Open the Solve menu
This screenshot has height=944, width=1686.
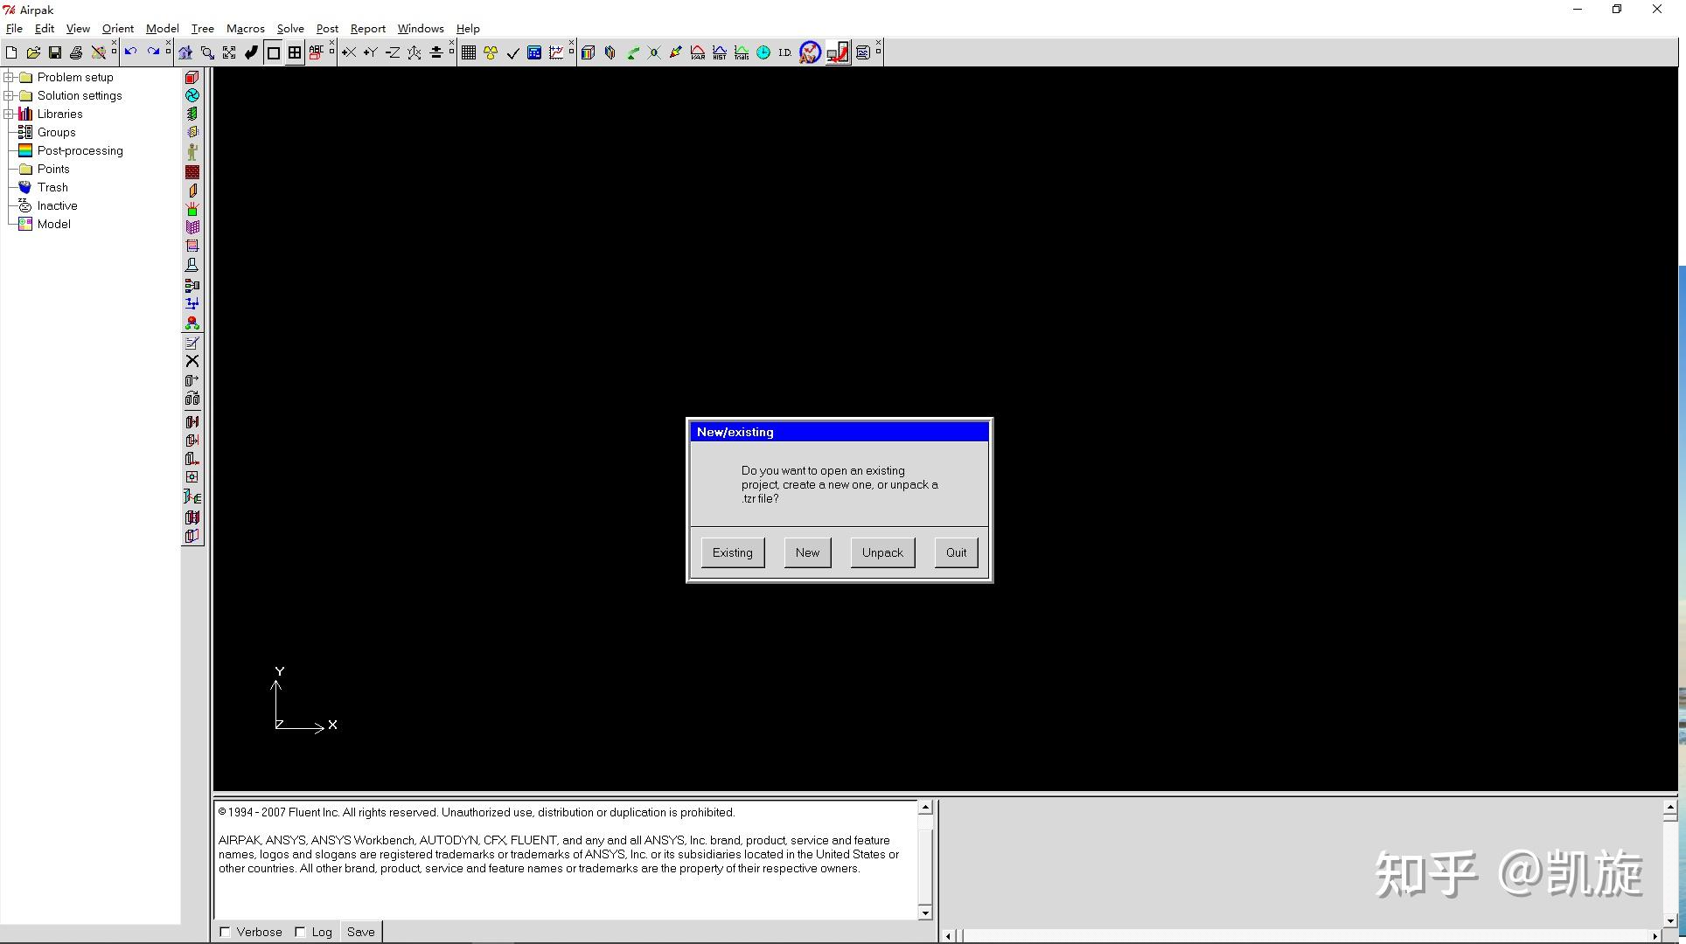pos(289,29)
